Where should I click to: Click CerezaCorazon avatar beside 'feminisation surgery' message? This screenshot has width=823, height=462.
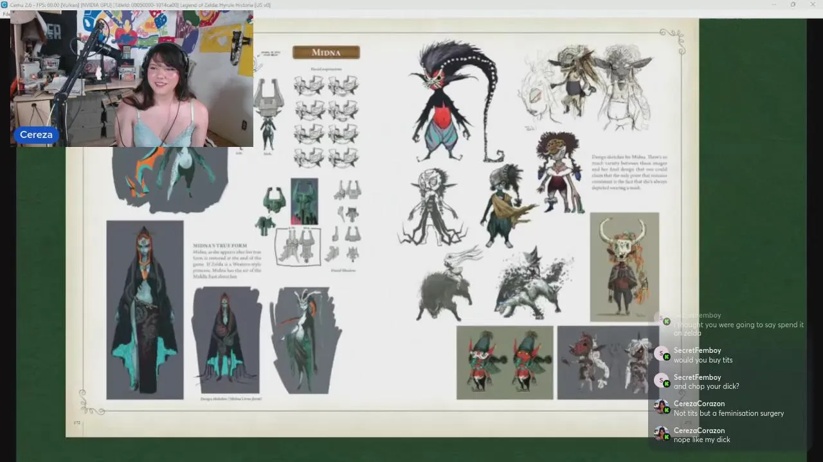click(662, 407)
